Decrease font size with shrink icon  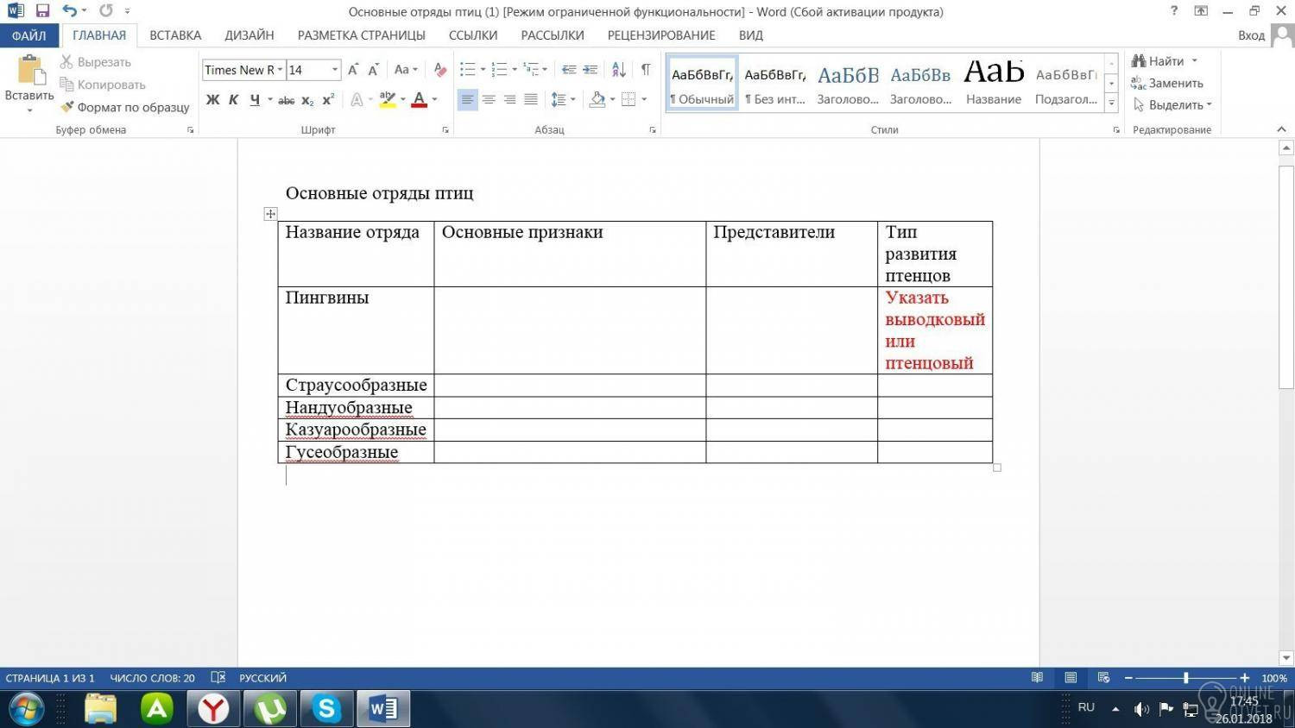point(373,70)
